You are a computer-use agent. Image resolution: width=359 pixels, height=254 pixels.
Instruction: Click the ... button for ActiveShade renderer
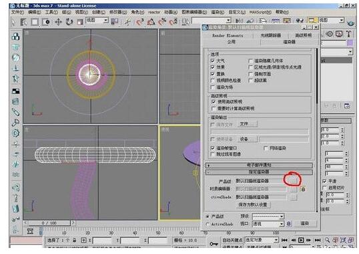point(293,197)
